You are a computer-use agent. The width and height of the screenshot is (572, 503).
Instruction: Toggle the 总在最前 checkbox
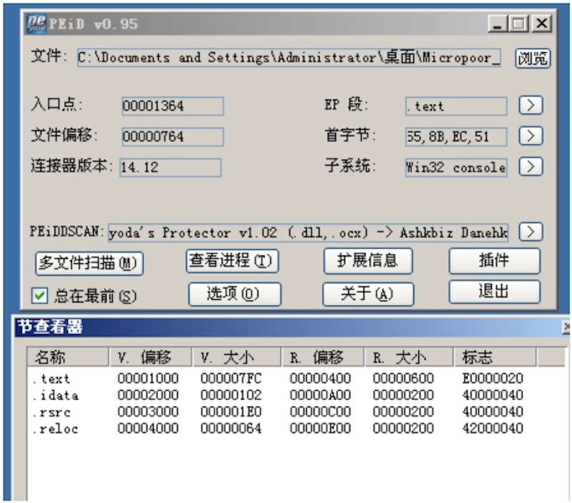click(x=40, y=296)
